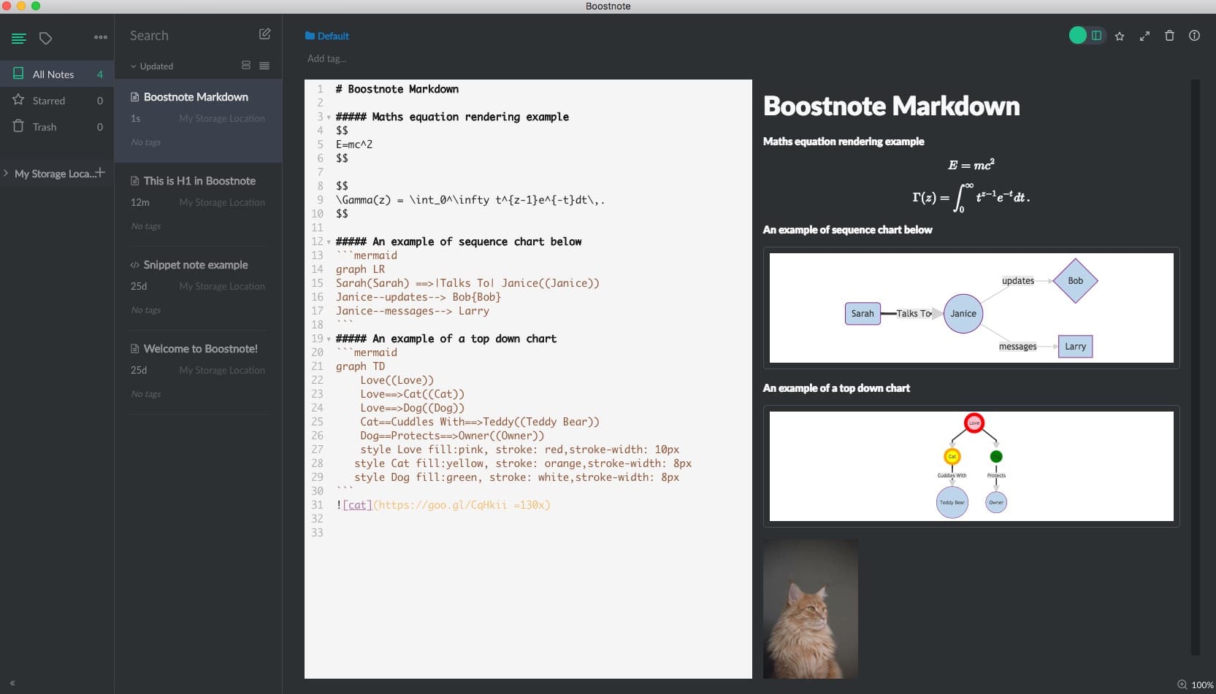Click the Bob diamond node in the chart
The width and height of the screenshot is (1216, 694).
pyautogui.click(x=1076, y=281)
